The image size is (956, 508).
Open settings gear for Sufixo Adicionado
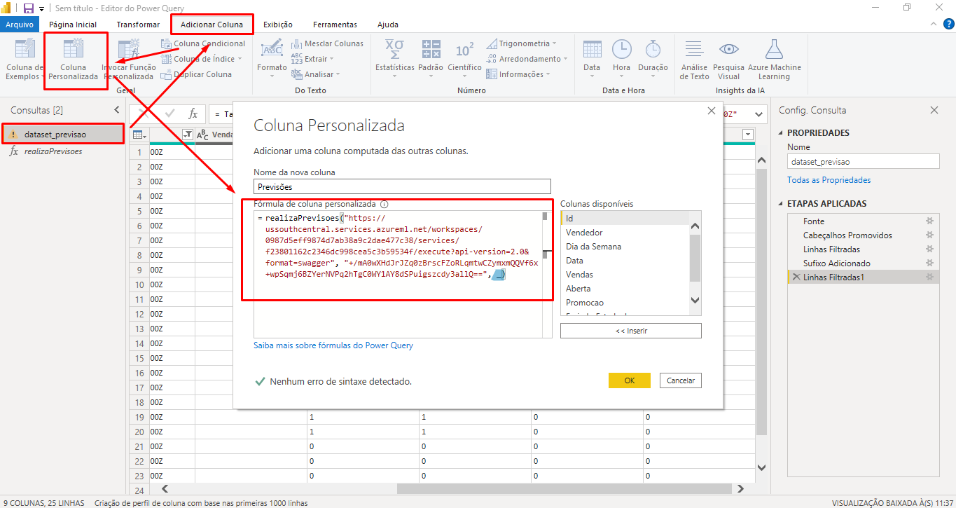(x=929, y=263)
